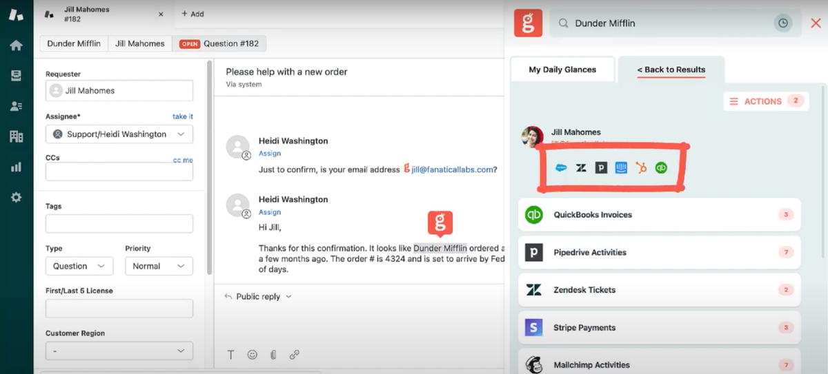This screenshot has height=374, width=828.
Task: Open the Admin settings gear icon
Action: pyautogui.click(x=16, y=197)
